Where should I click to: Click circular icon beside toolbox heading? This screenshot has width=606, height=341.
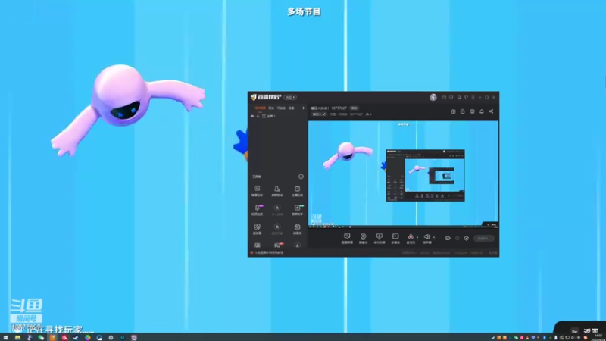(x=301, y=177)
